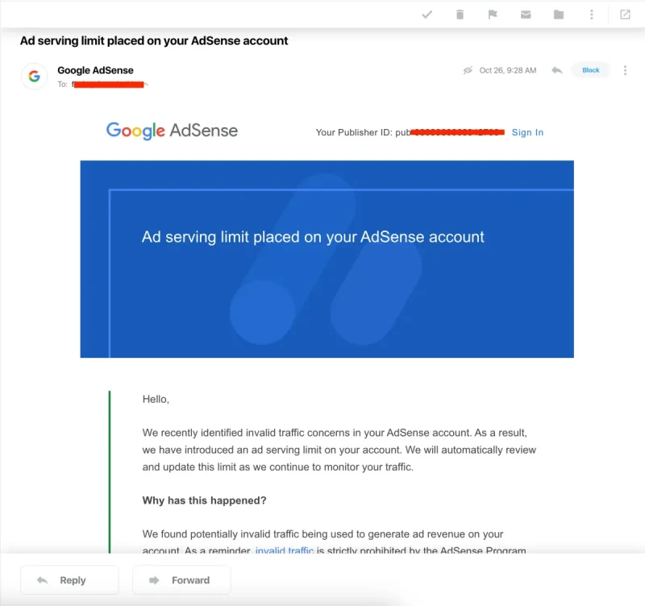Open email in new window icon
Image resolution: width=645 pixels, height=606 pixels.
pyautogui.click(x=625, y=15)
